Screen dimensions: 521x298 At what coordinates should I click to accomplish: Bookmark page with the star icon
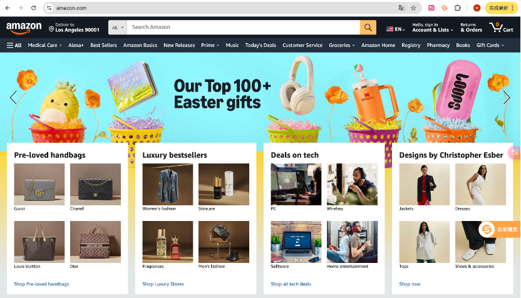(x=413, y=8)
